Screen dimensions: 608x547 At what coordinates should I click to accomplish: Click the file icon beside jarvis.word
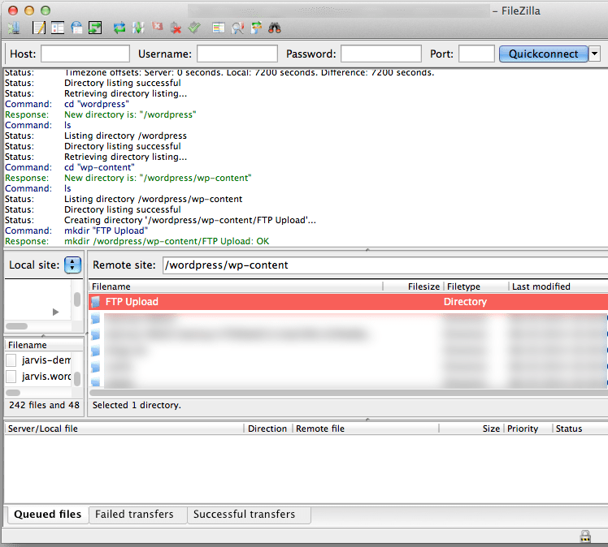click(x=11, y=377)
